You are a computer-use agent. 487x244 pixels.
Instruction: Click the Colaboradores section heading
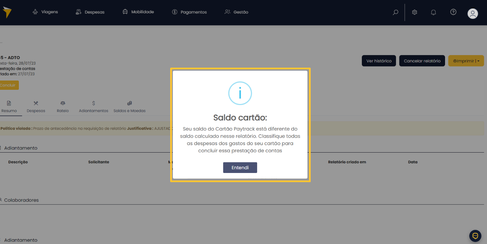21,200
